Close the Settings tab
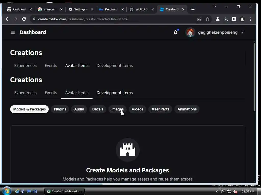Viewport: 261px width, 195px height. pos(92,9)
